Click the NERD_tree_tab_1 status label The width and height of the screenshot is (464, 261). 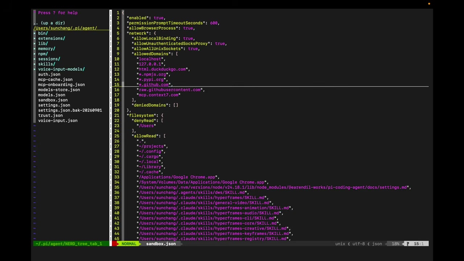click(x=69, y=244)
